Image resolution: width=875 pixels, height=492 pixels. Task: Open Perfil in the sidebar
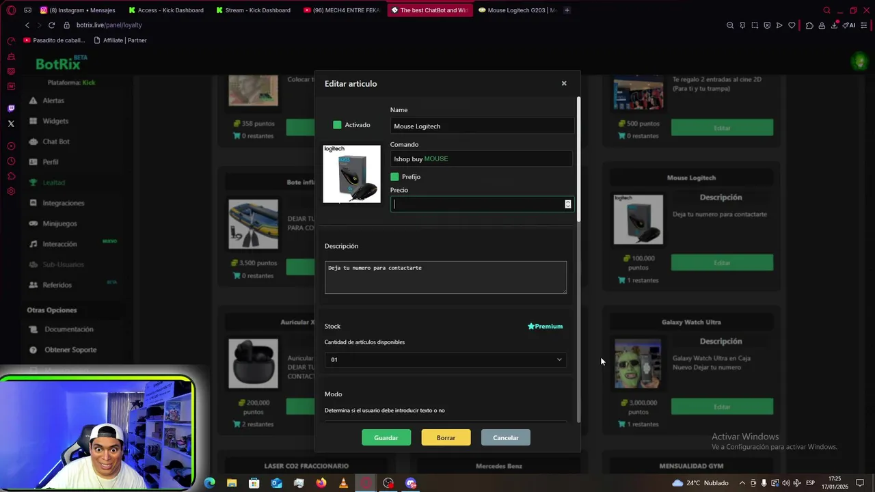(51, 162)
